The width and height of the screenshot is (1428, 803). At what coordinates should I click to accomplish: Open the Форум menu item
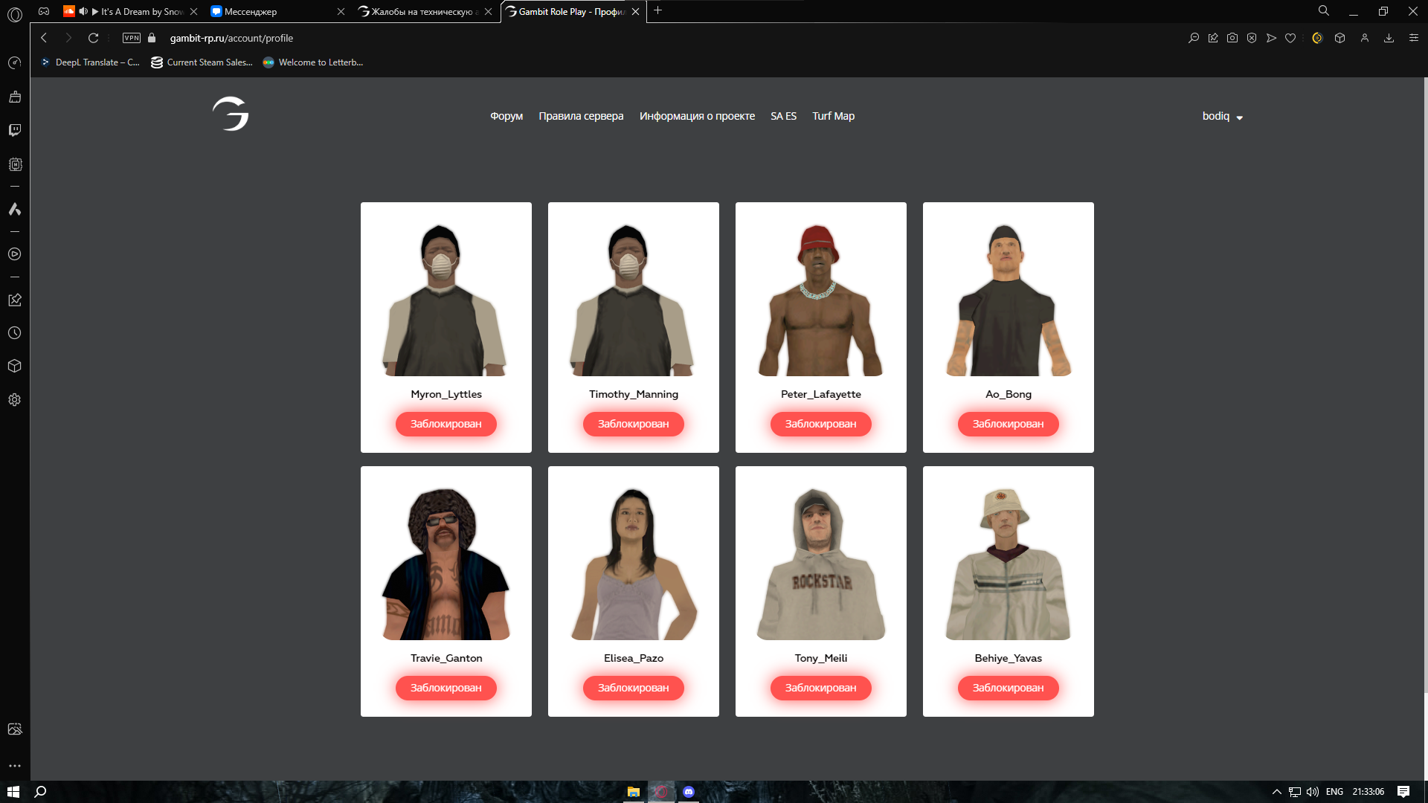point(506,116)
